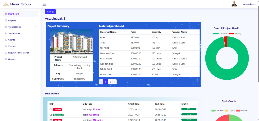Click the painting ( 80 sqft ) sub task

(92, 109)
